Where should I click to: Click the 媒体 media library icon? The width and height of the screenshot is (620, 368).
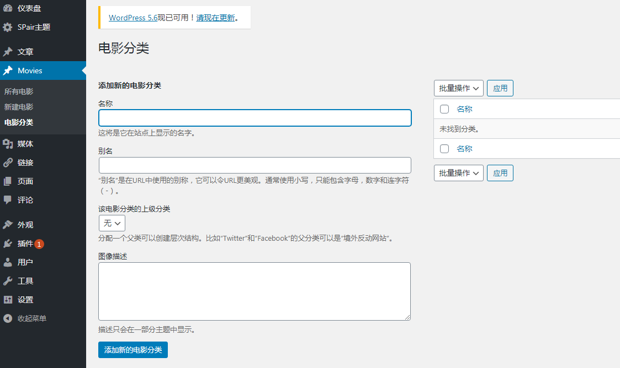(x=8, y=144)
